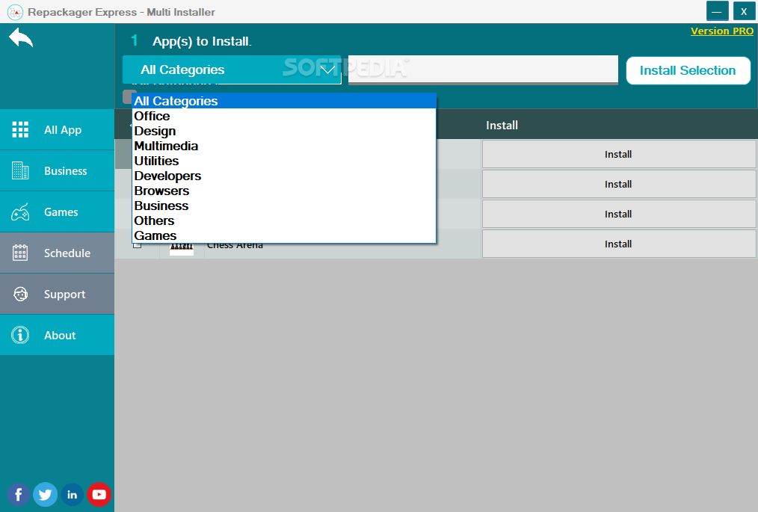This screenshot has height=512, width=758.
Task: Click the About info icon
Action: 21,335
